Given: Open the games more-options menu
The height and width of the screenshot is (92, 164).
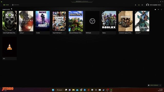Looking at the screenshot, I should coord(161,9).
